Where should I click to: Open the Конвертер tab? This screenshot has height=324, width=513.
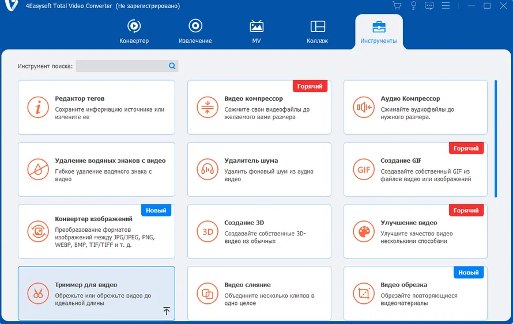[x=134, y=32]
